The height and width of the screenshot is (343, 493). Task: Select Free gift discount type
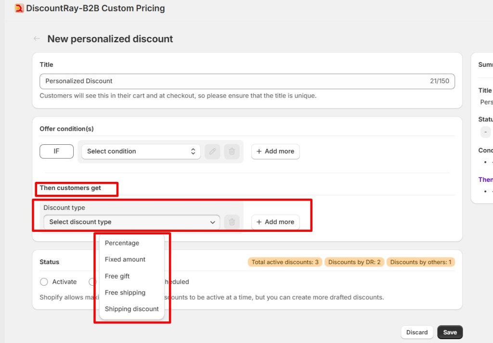(x=117, y=276)
